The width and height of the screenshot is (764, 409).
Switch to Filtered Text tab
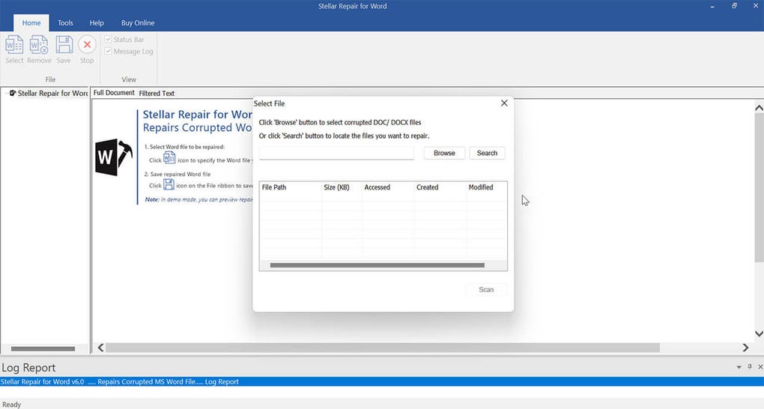coord(157,93)
